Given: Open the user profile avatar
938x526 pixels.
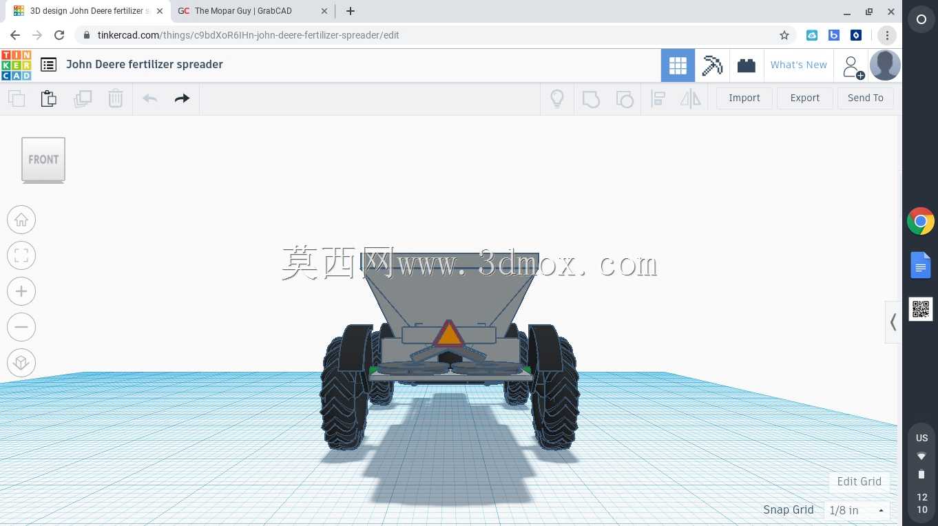Looking at the screenshot, I should [885, 65].
